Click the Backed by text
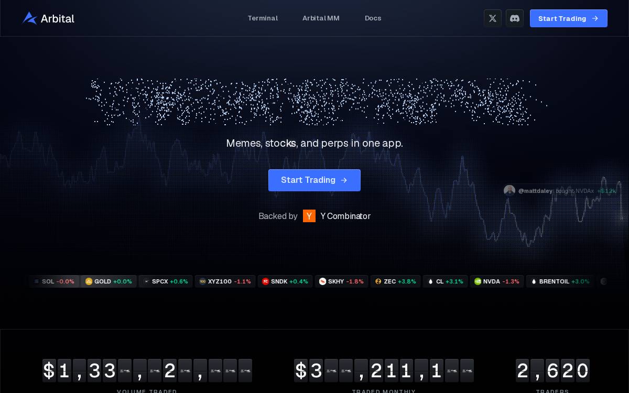 [x=278, y=216]
